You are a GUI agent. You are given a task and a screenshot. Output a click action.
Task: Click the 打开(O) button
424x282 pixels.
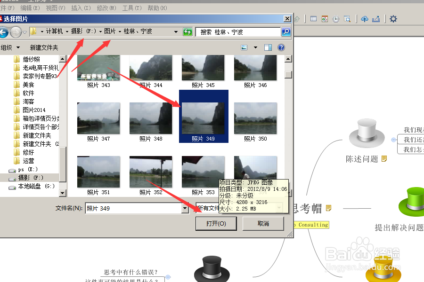216,224
